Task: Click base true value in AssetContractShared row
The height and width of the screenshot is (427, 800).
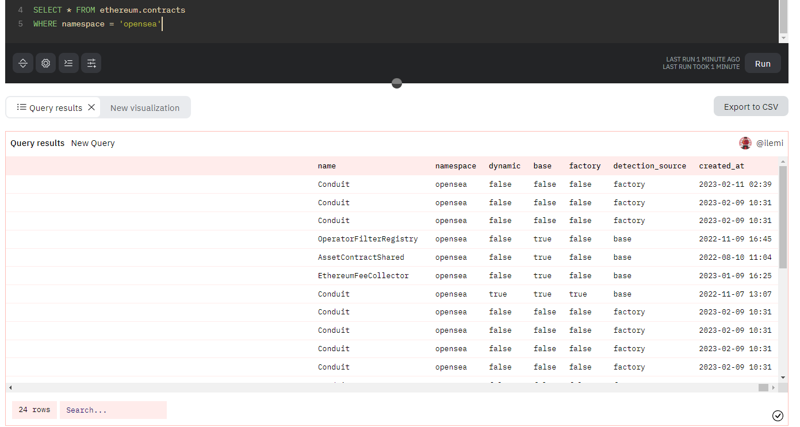Action: tap(542, 257)
